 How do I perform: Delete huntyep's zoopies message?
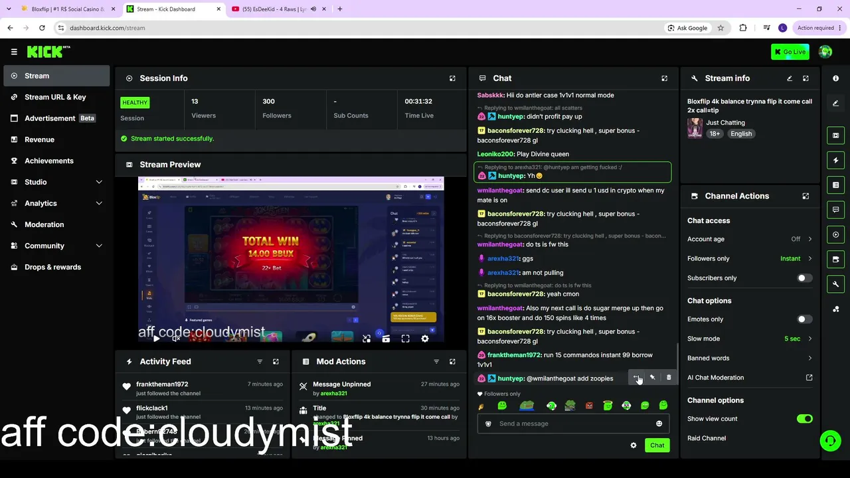pyautogui.click(x=669, y=378)
